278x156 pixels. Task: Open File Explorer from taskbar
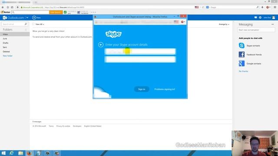20,153
